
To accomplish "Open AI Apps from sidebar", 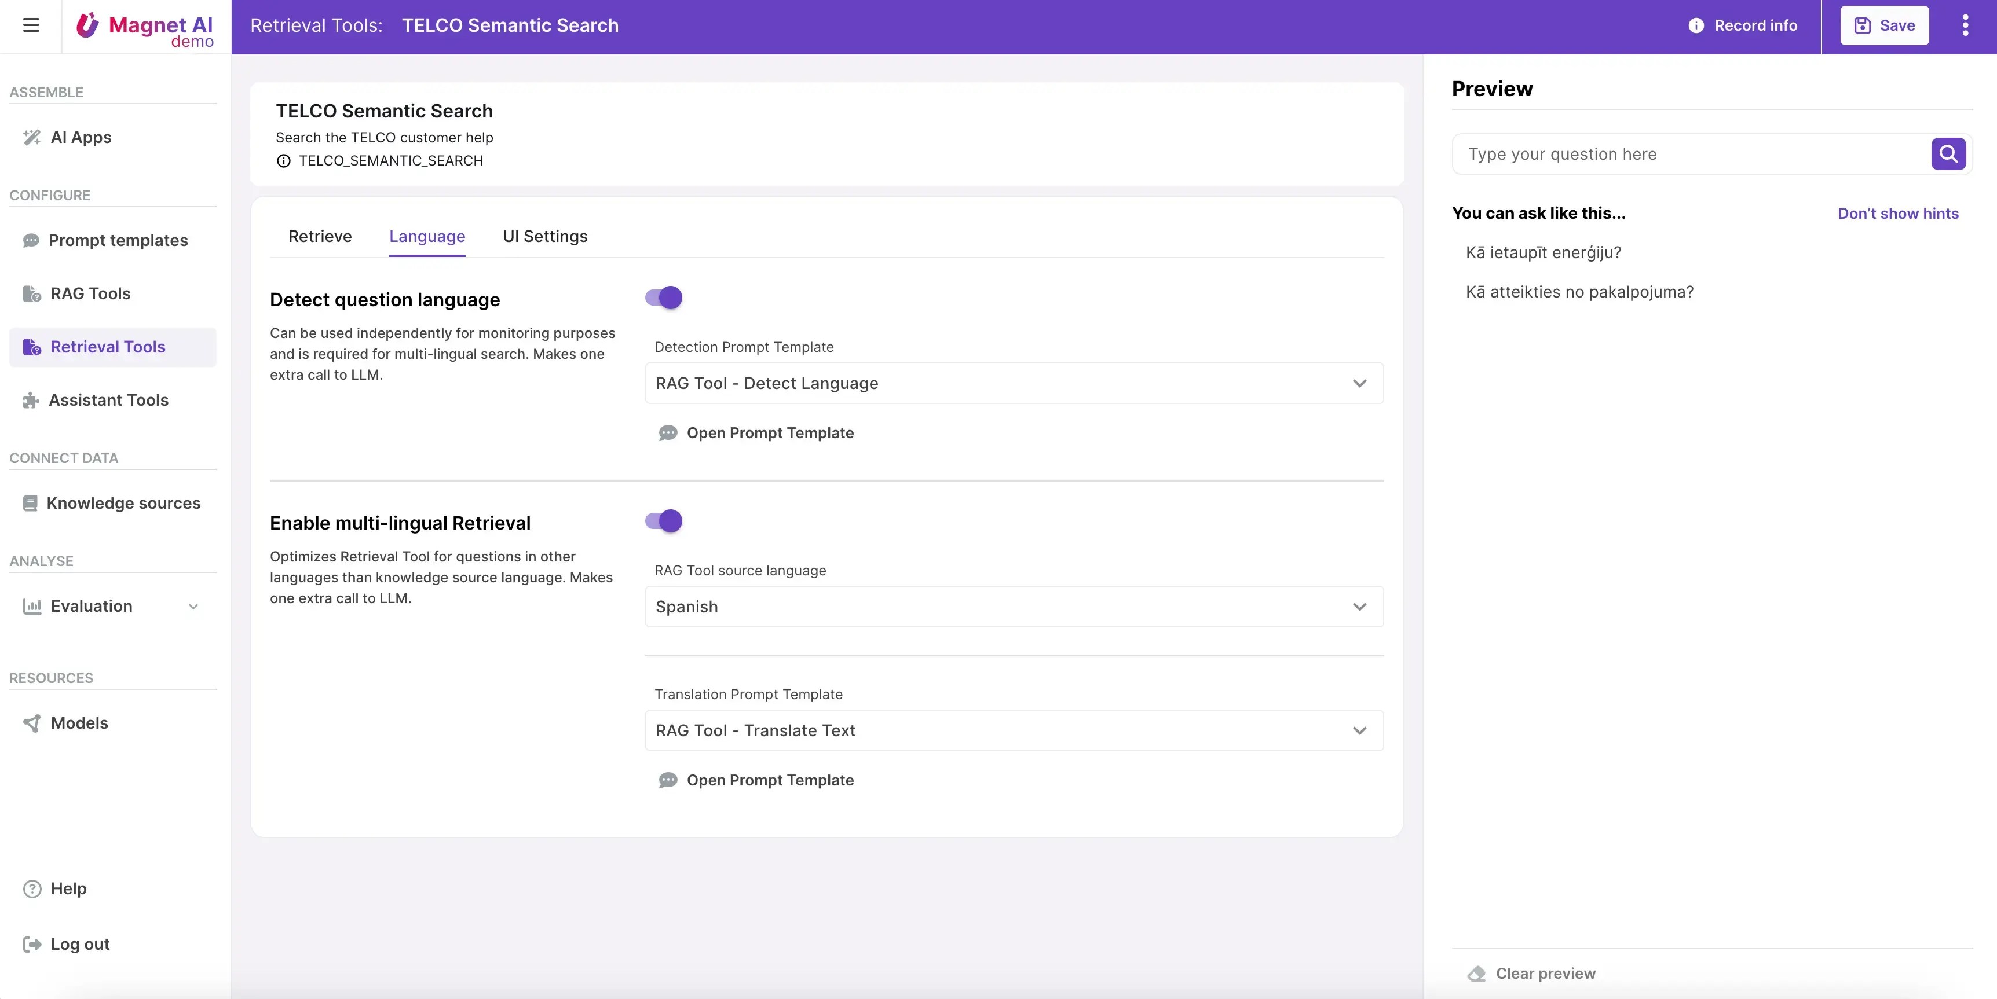I will pyautogui.click(x=81, y=137).
